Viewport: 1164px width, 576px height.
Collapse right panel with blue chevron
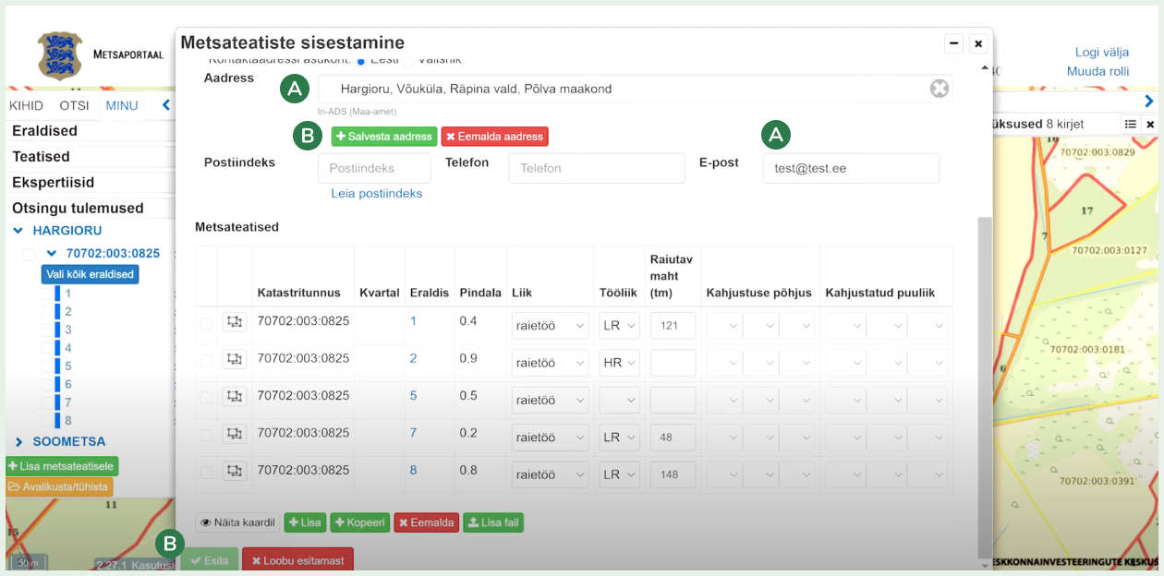pos(1149,102)
